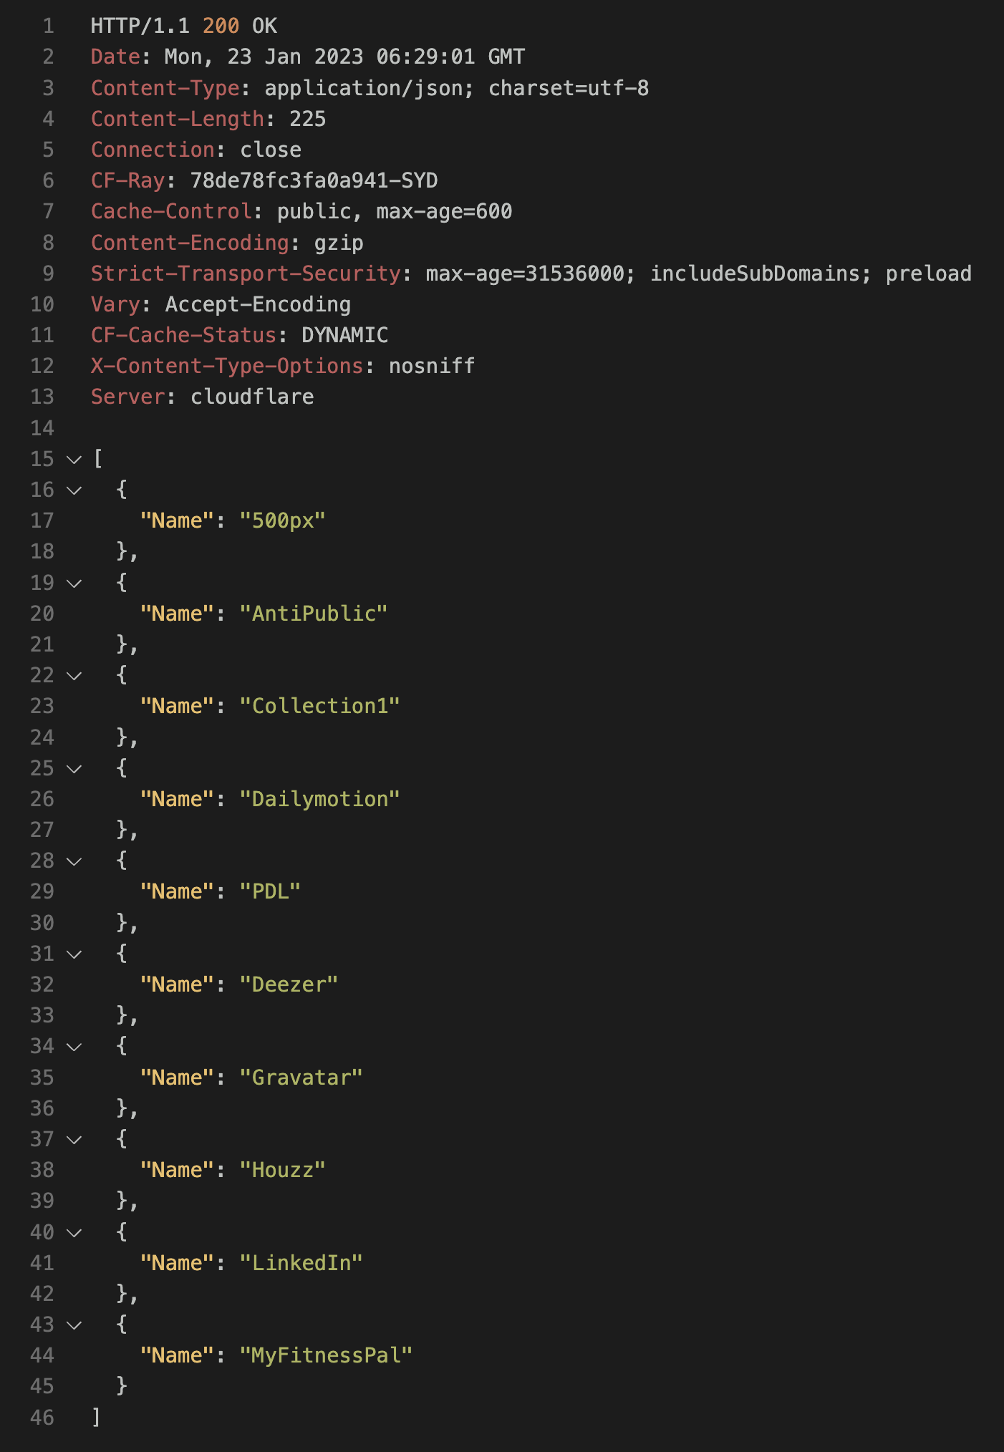Fold the object containing AntiPublic
The image size is (1004, 1452).
74,584
